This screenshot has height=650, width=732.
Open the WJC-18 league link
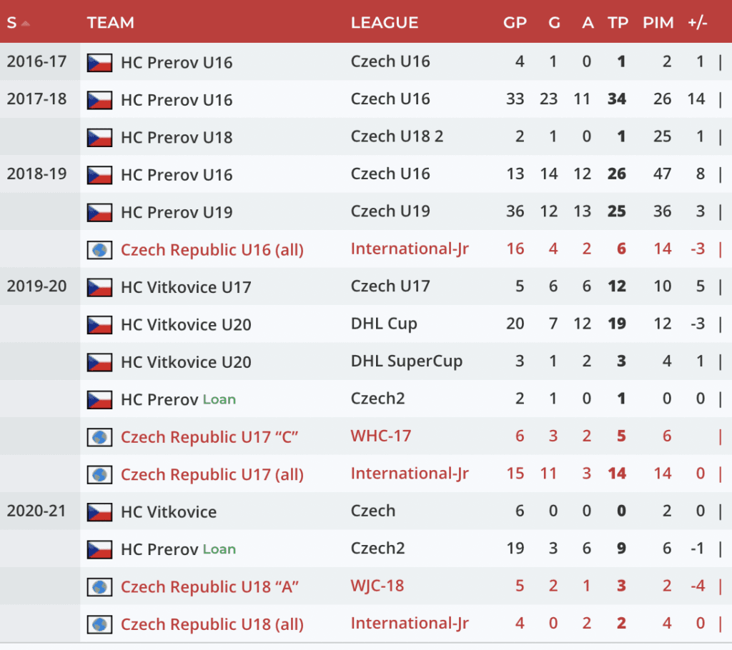[377, 586]
